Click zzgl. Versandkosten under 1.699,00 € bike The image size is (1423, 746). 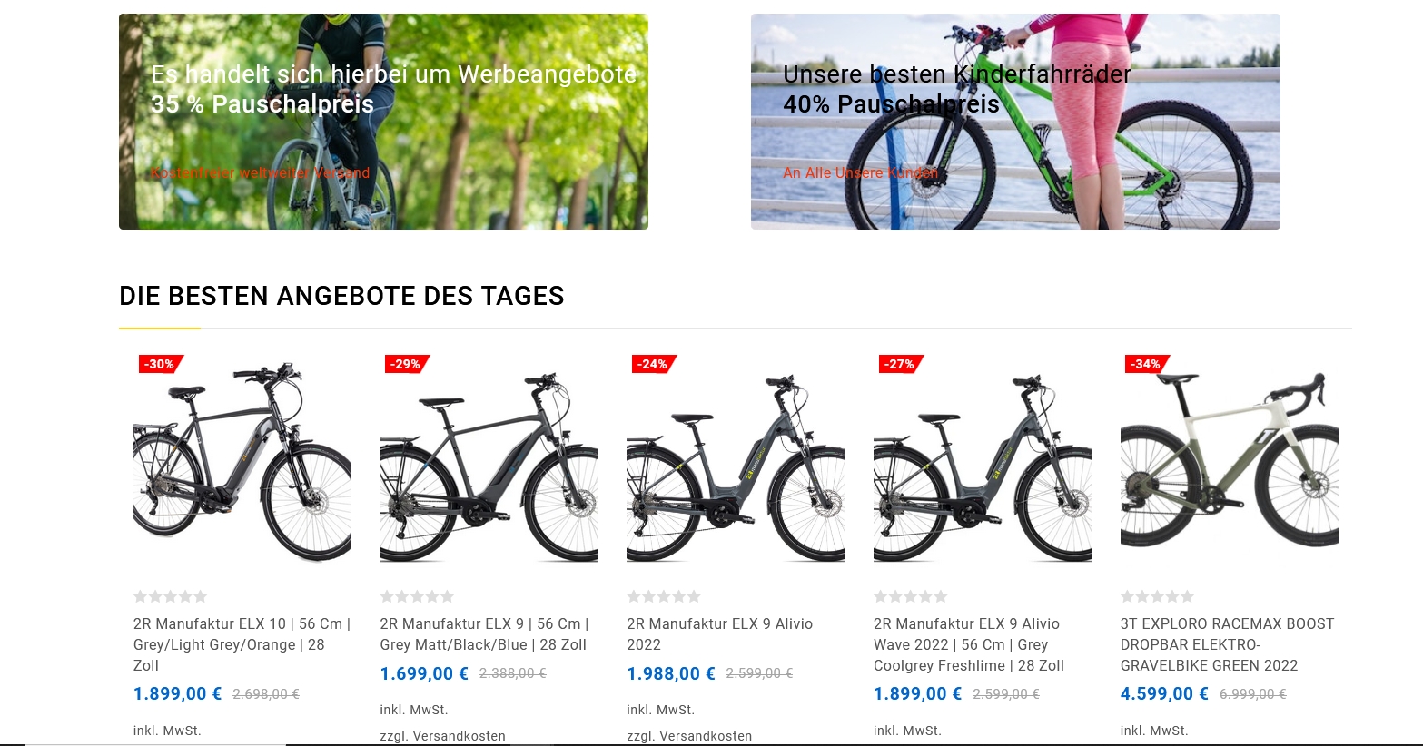pos(443,736)
